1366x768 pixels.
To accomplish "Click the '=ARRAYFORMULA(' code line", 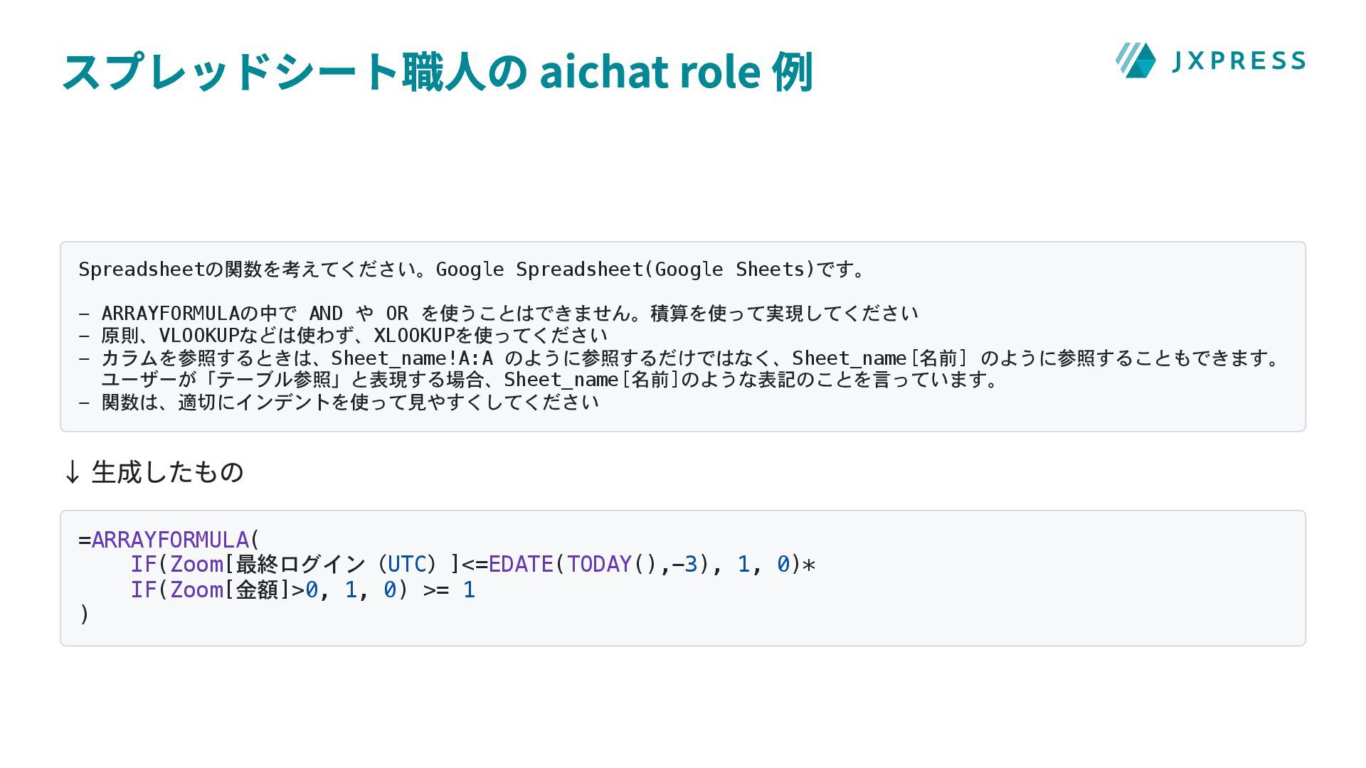I will (169, 540).
